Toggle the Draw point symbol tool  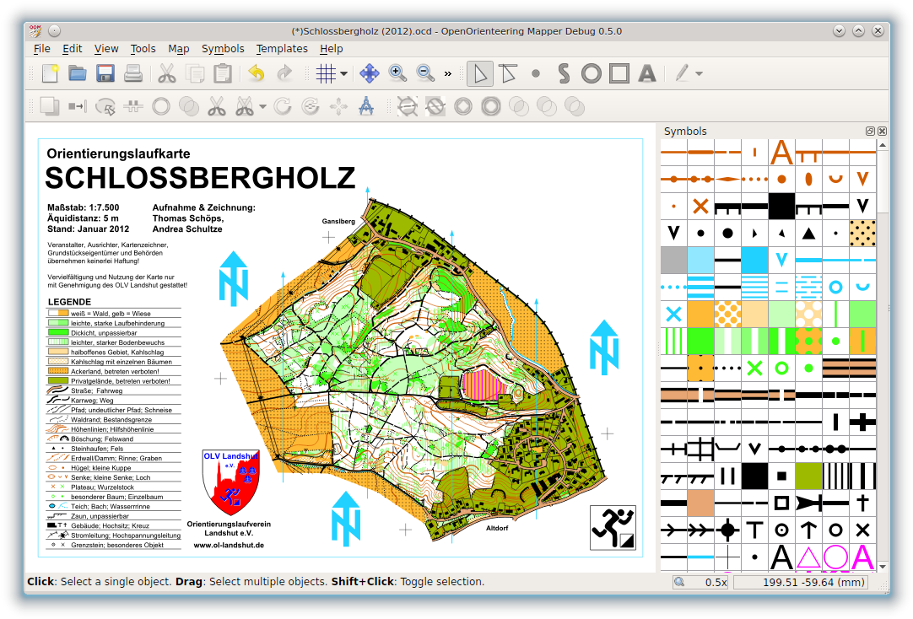(x=535, y=73)
